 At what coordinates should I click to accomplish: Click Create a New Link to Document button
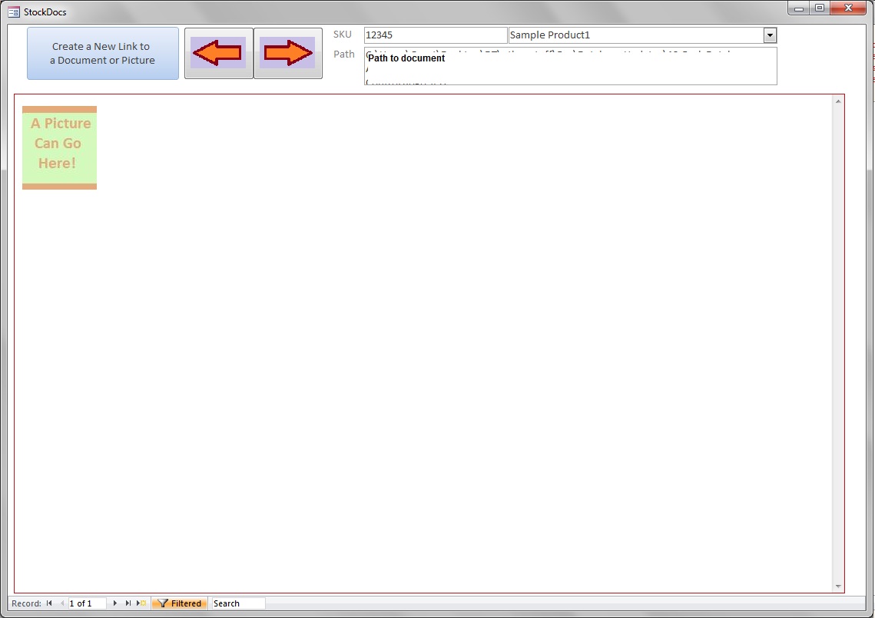[x=103, y=54]
